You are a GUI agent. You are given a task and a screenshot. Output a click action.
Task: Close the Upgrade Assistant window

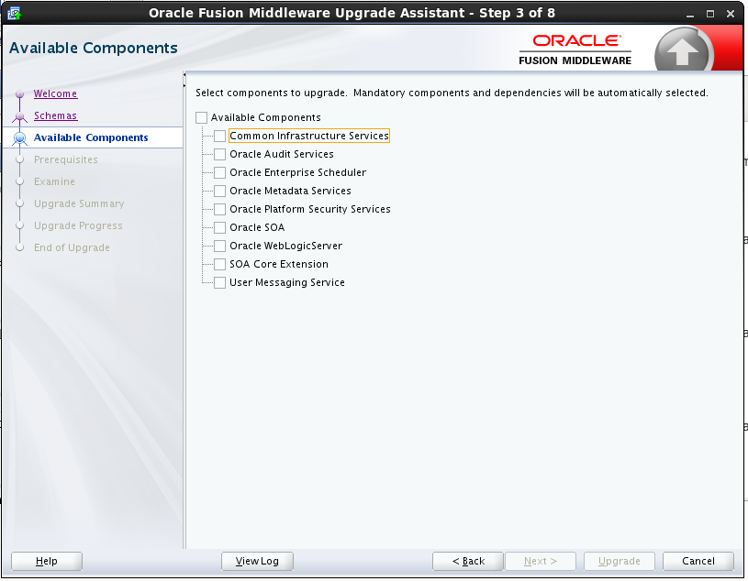point(731,14)
